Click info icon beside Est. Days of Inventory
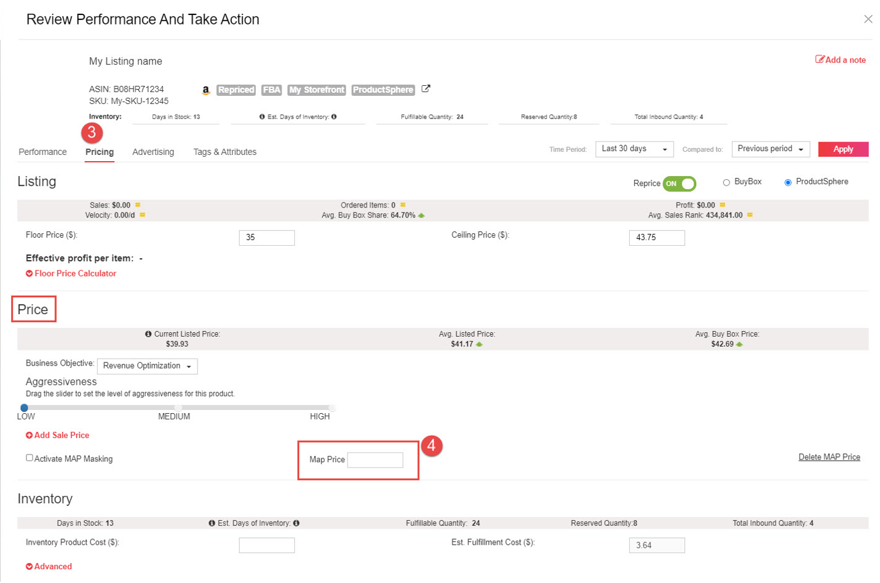880x583 pixels. coord(262,117)
